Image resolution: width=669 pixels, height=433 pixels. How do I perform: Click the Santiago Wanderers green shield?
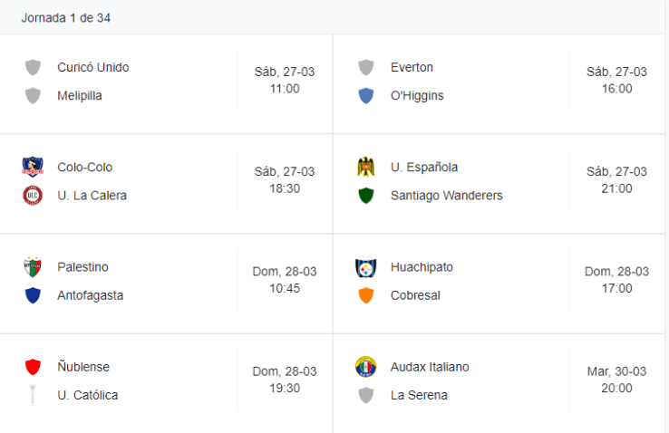tap(366, 195)
